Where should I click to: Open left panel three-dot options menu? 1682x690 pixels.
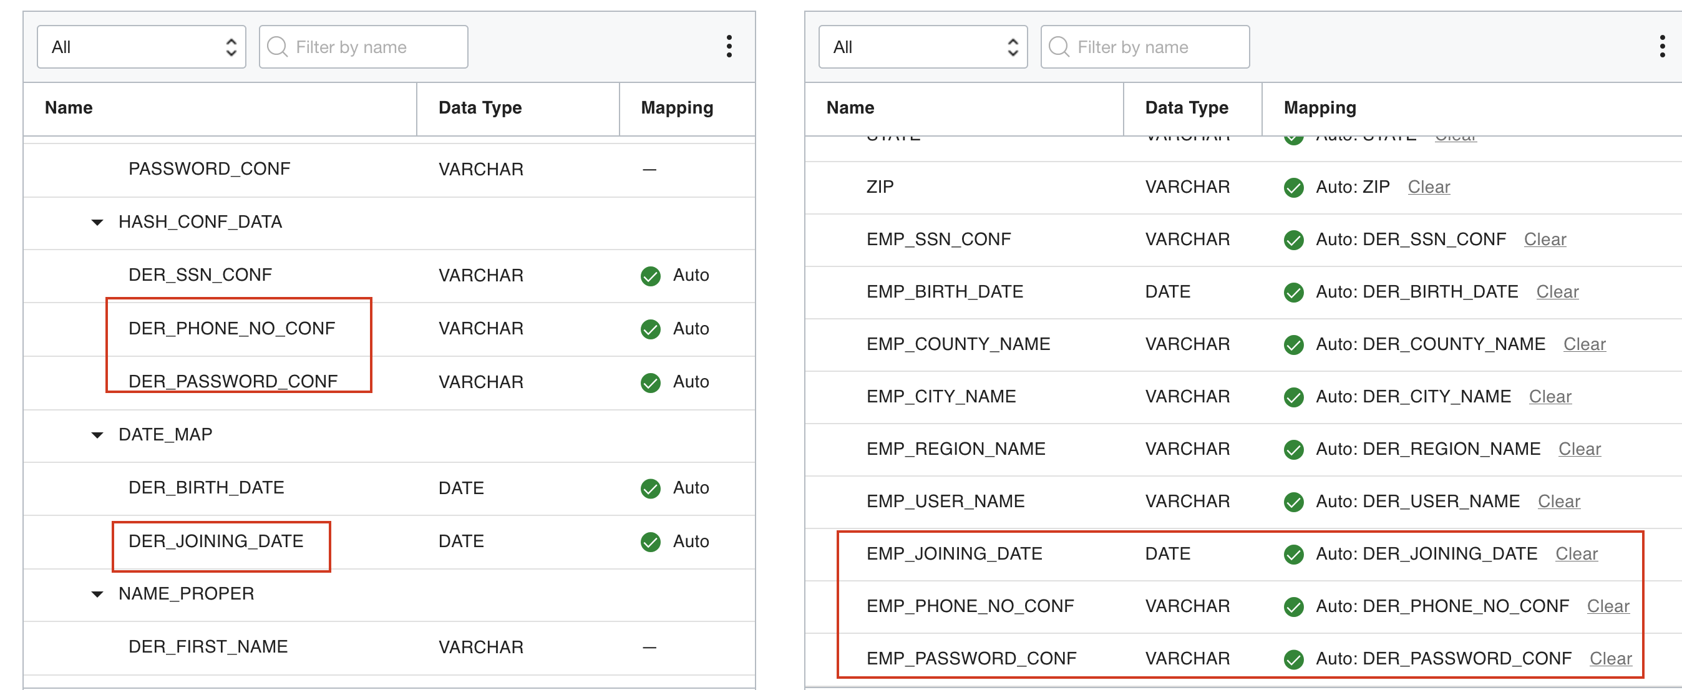(x=729, y=46)
